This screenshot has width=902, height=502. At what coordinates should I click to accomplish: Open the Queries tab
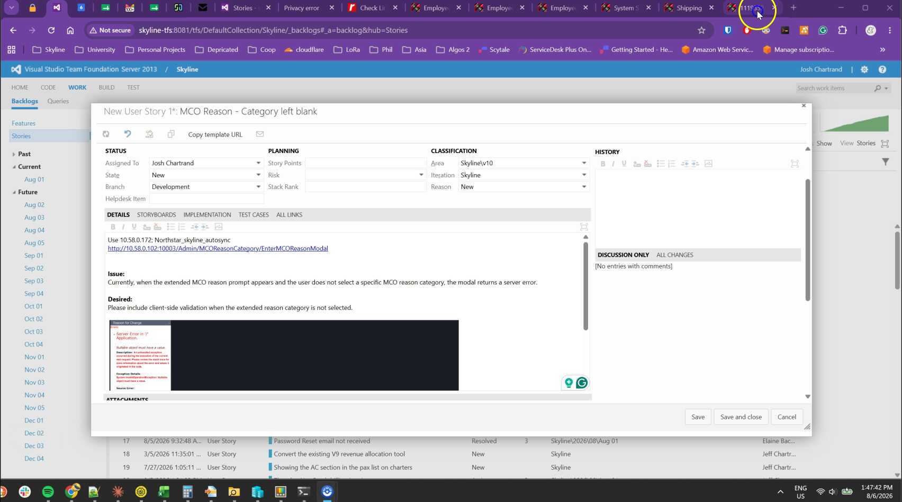click(x=58, y=101)
